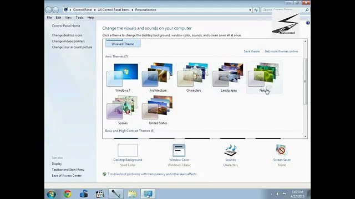Open the blue taskbar icon beside Chrome
This screenshot has height=199, width=355.
[x=84, y=194]
